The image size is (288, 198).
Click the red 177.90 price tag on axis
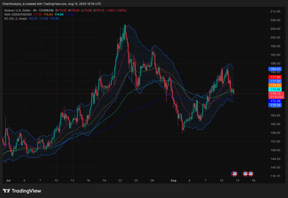pos(275,77)
